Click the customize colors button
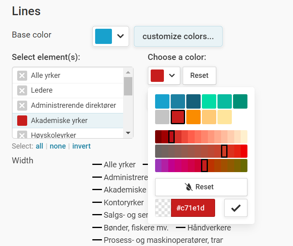Image resolution: width=293 pixels, height=246 pixels. (178, 36)
